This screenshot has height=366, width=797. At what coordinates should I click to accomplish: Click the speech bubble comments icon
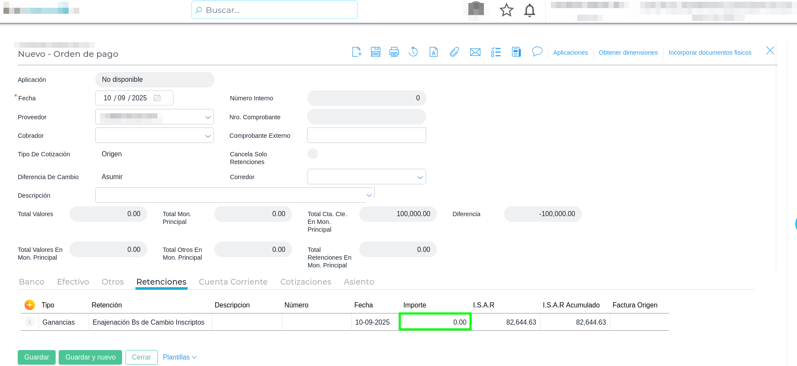[x=537, y=52]
